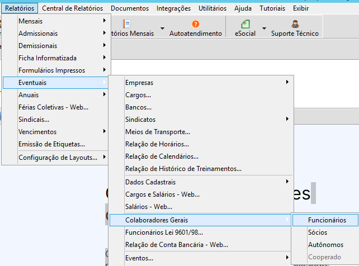
Task: Expand the Eventos... submenu
Action: coord(201,258)
